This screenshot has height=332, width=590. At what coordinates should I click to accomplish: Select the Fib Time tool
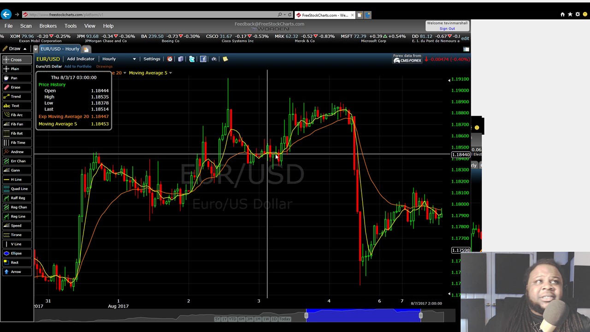click(17, 142)
